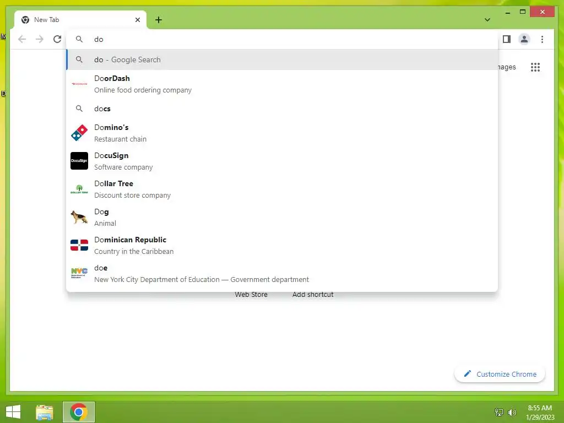The image size is (564, 423).
Task: Click magnifier icon beside docs suggestion
Action: [x=79, y=109]
